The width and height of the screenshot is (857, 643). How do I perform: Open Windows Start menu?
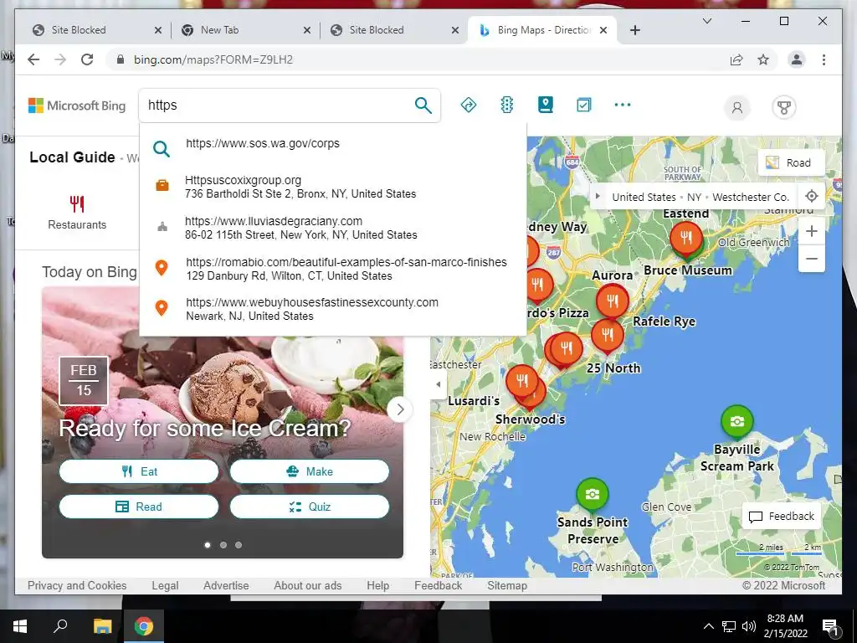point(20,626)
